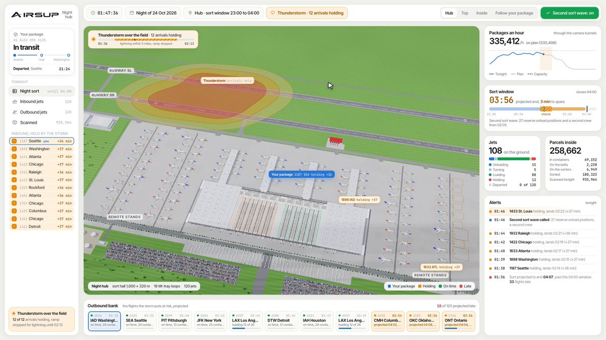Click the Scanned package box icon

15,122
